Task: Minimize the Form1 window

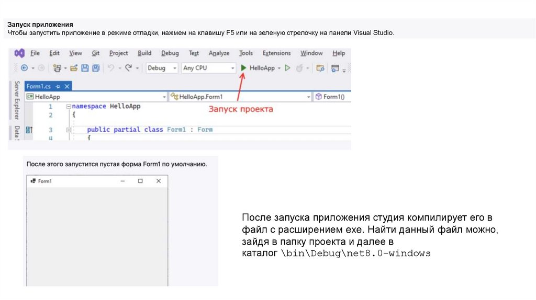Action: (x=122, y=181)
